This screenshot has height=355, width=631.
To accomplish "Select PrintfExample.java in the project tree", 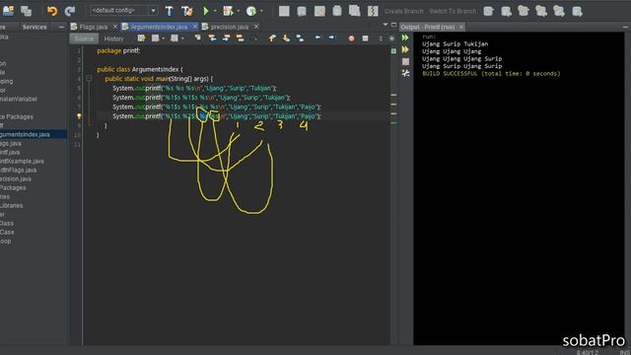I will [22, 161].
